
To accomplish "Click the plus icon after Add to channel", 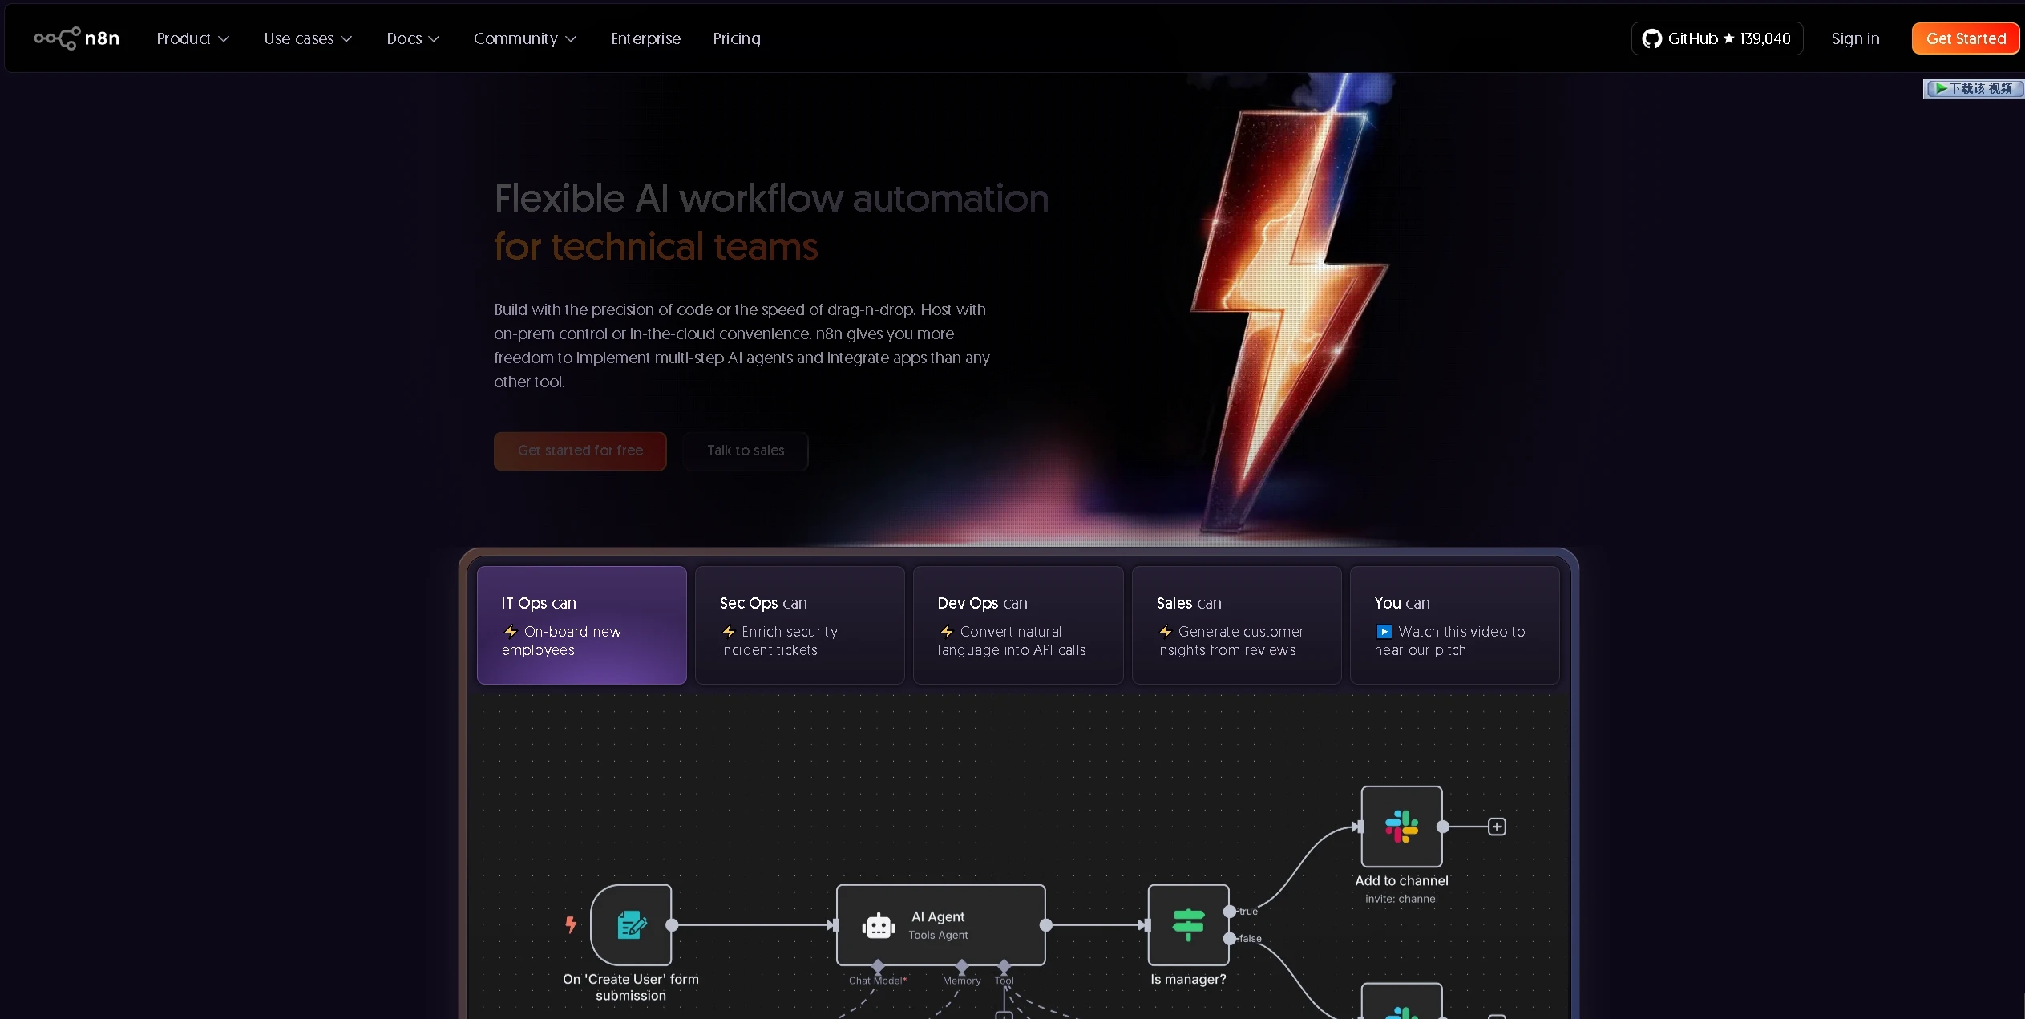I will [x=1497, y=827].
